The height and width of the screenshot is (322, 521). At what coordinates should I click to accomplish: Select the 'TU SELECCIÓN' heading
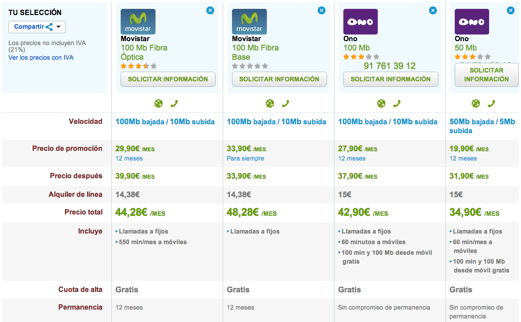(x=35, y=13)
